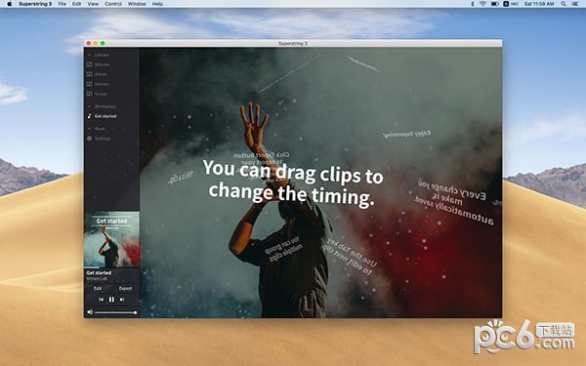Click the Edit button
This screenshot has height=366, width=586.
[x=98, y=288]
